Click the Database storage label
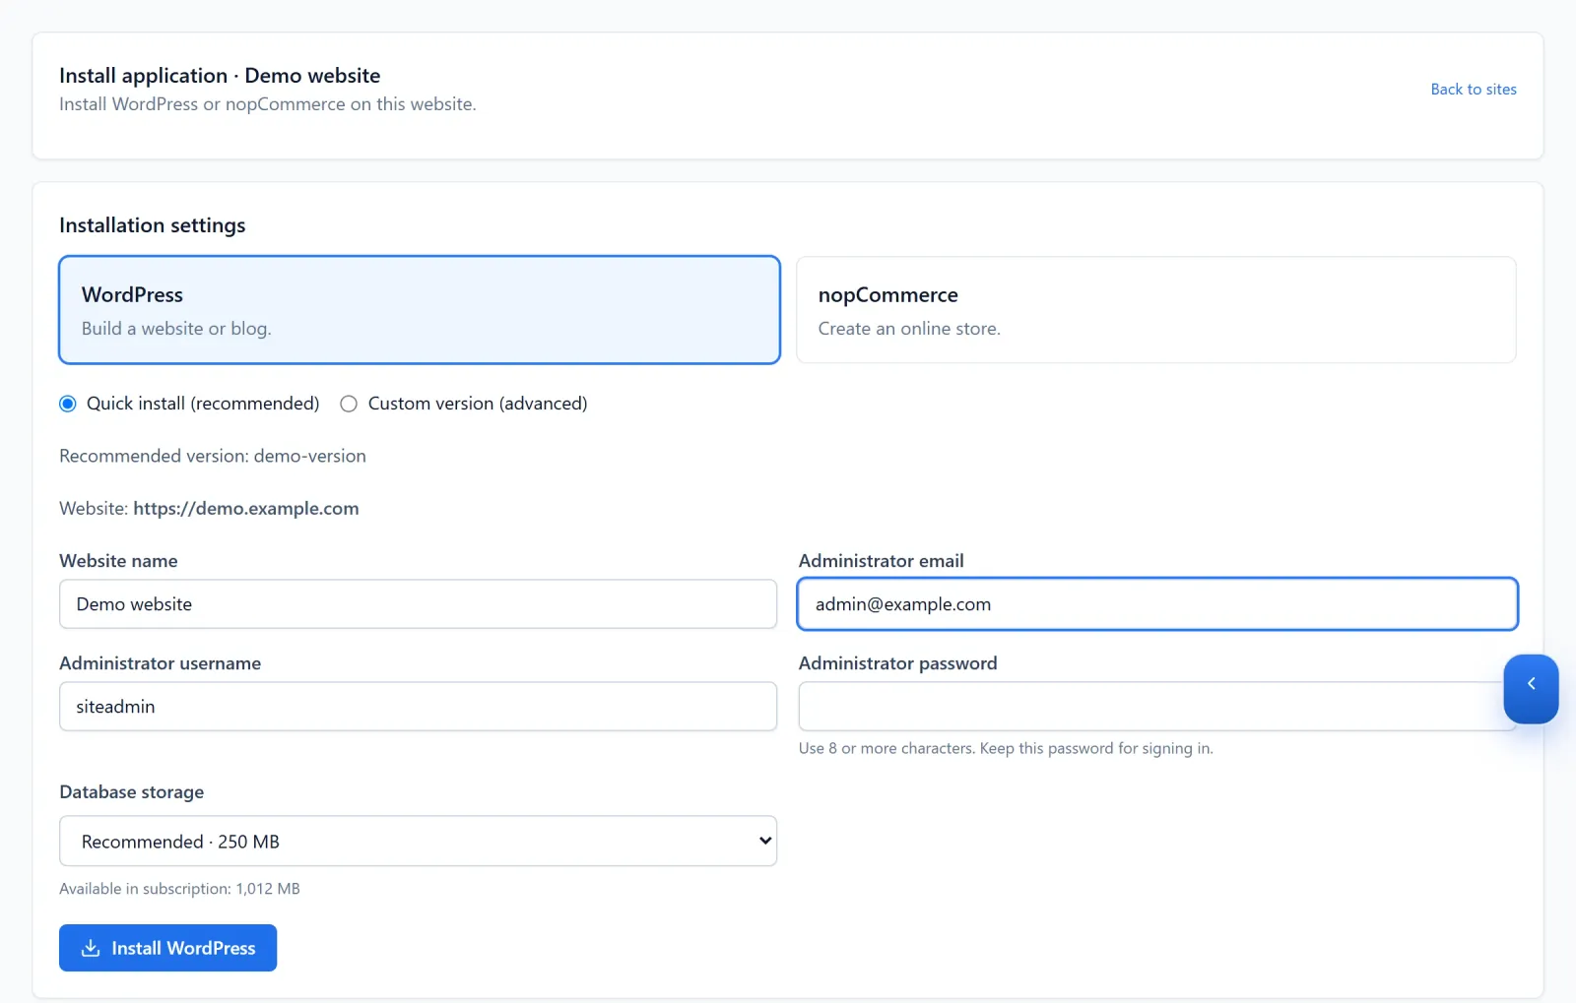The height and width of the screenshot is (1003, 1576). pos(132,792)
